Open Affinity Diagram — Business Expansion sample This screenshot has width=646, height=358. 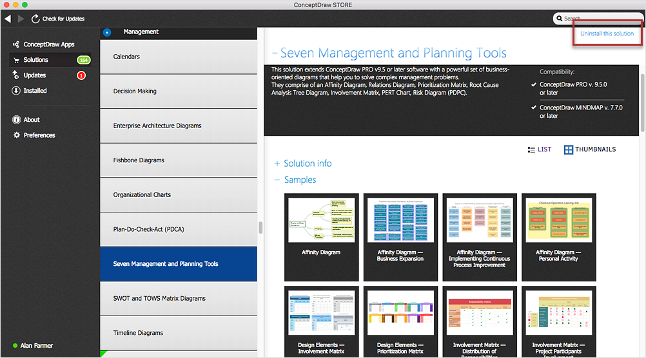(x=400, y=238)
